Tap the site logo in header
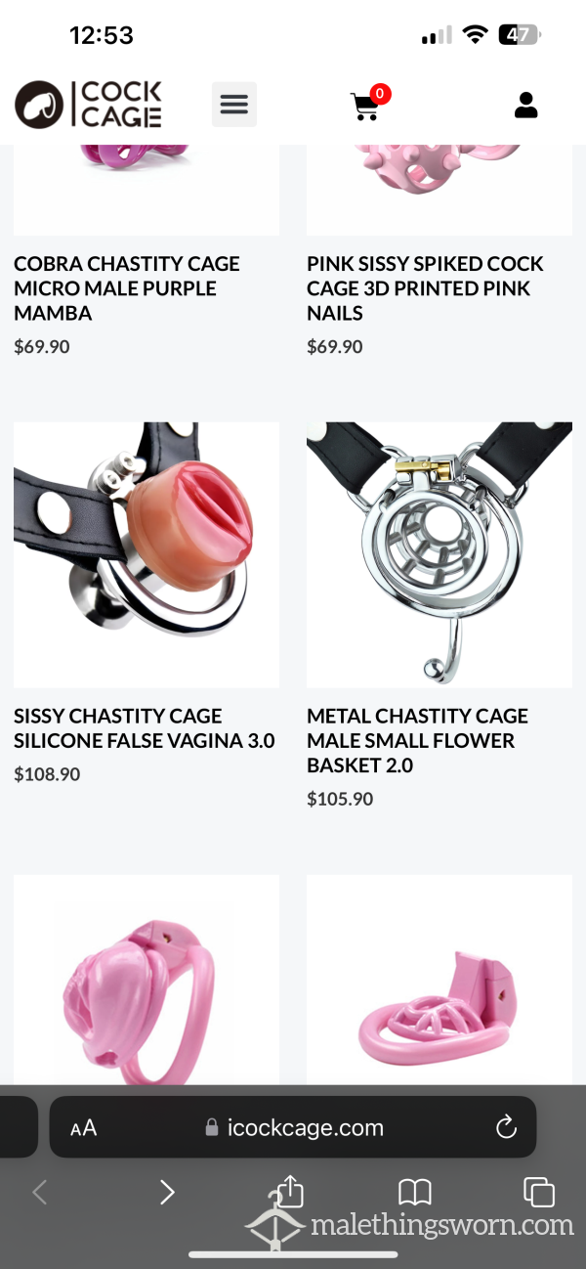This screenshot has height=1269, width=586. coord(88,105)
